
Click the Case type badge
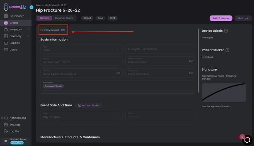pos(100,18)
